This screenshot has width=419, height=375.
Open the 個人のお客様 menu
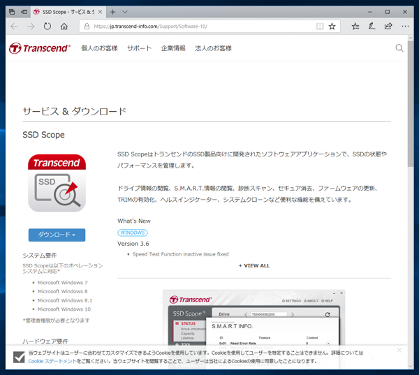[x=99, y=48]
